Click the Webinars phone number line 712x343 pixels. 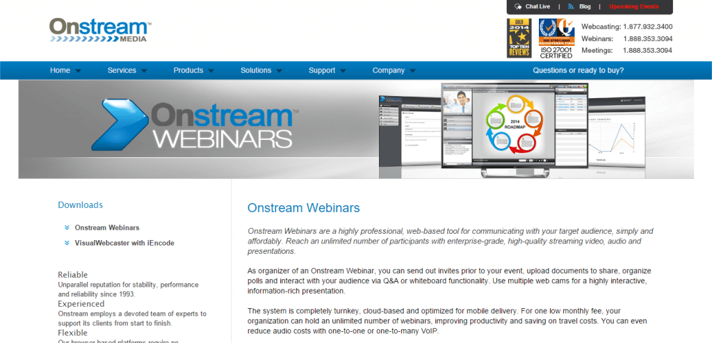pos(627,39)
